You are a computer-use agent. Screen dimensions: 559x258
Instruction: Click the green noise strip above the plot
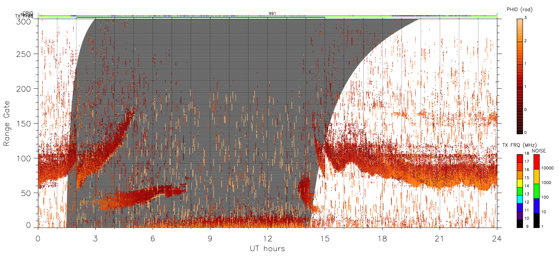(268, 16)
